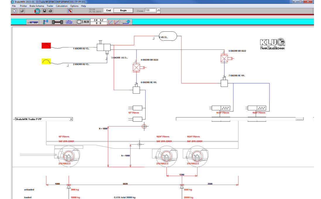This screenshot has height=199, width=321.
Task: Click the 5020 wheelbase dimension
Action: click(x=125, y=184)
